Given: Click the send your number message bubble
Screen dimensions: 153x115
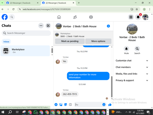Looking at the screenshot, I should (88, 76).
